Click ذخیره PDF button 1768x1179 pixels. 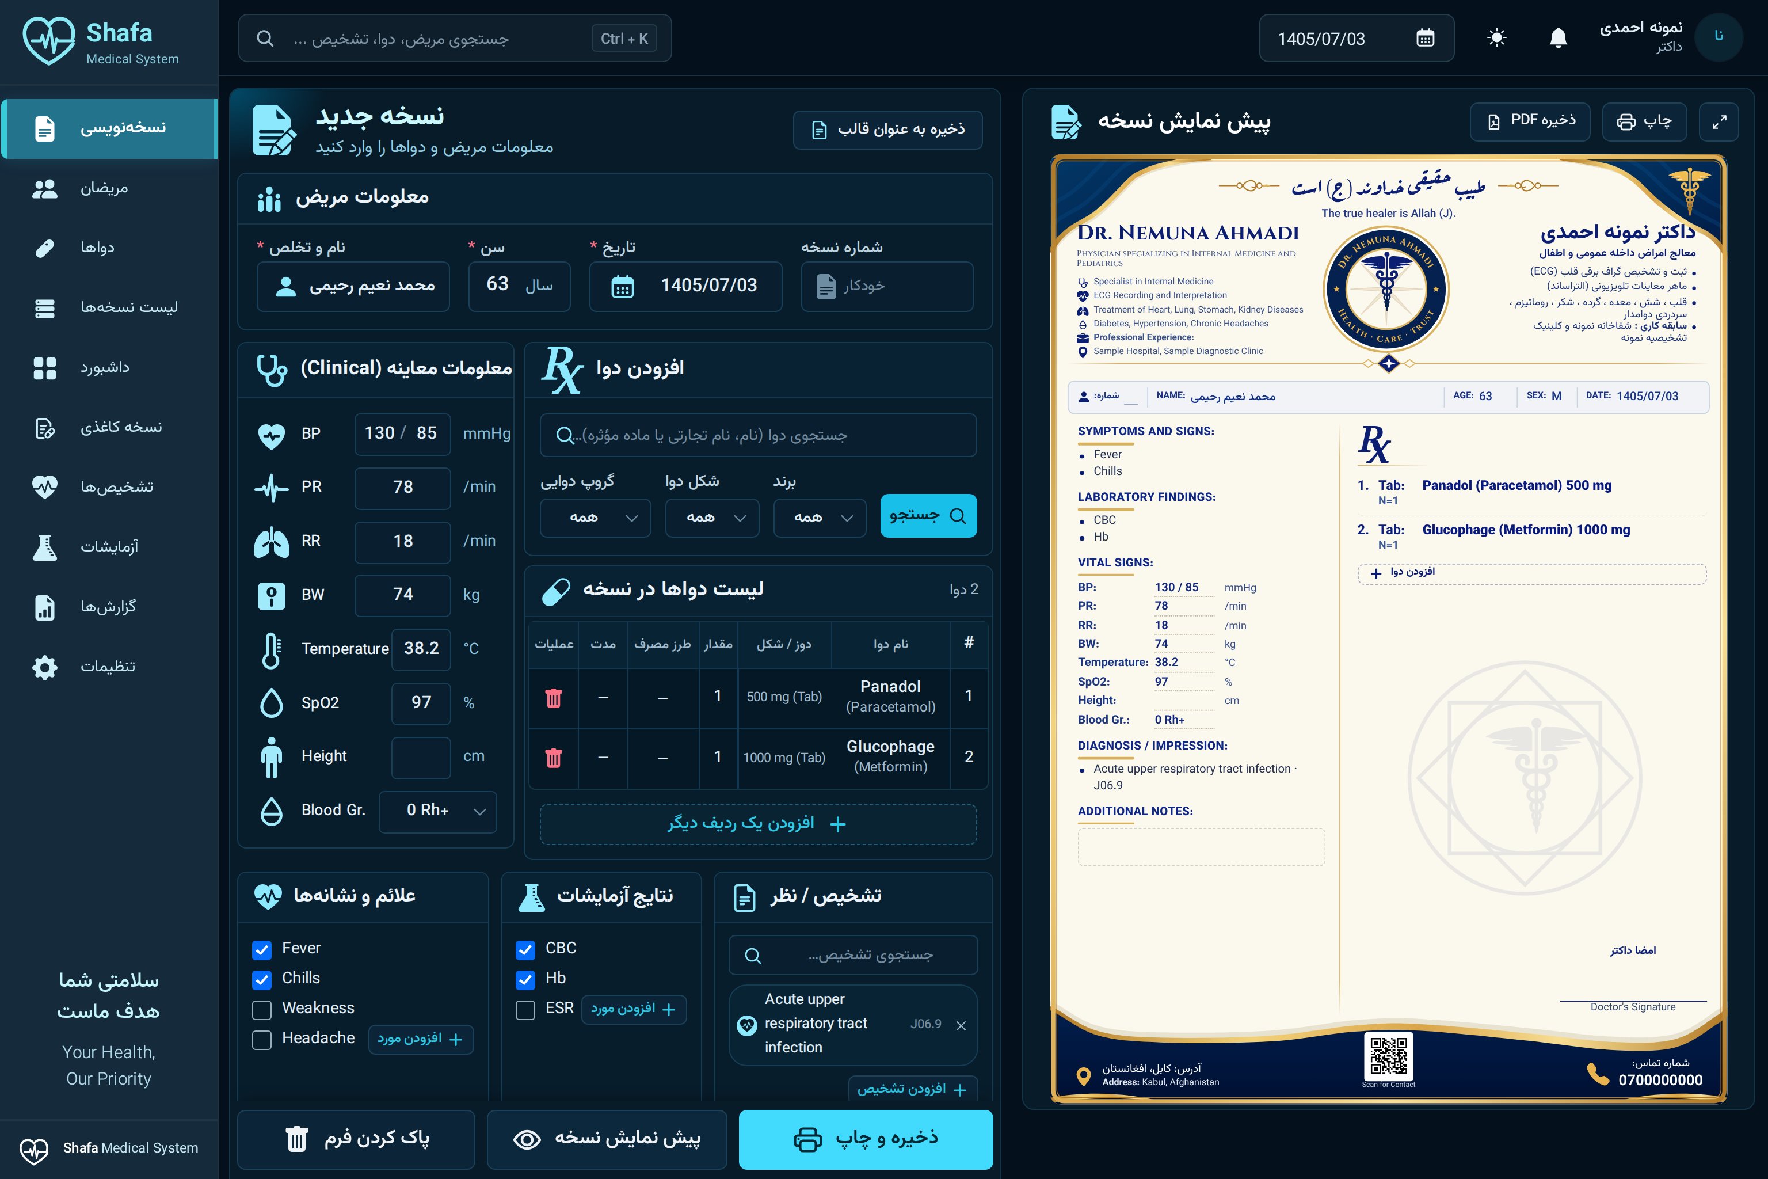[x=1530, y=122]
